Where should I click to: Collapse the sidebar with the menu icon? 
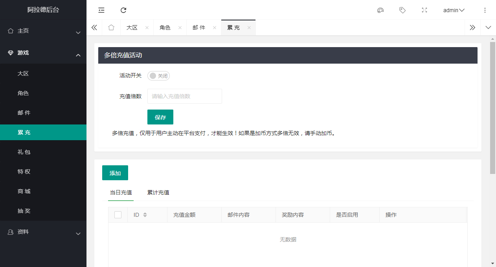click(101, 10)
